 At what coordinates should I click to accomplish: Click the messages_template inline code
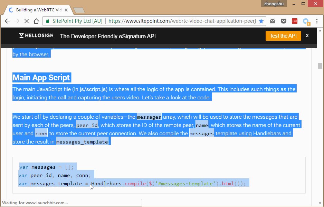[82, 142]
